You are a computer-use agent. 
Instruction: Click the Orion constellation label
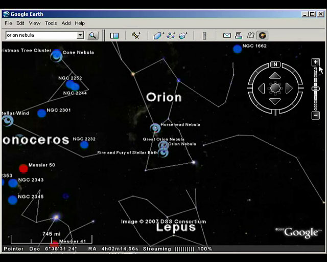point(164,97)
